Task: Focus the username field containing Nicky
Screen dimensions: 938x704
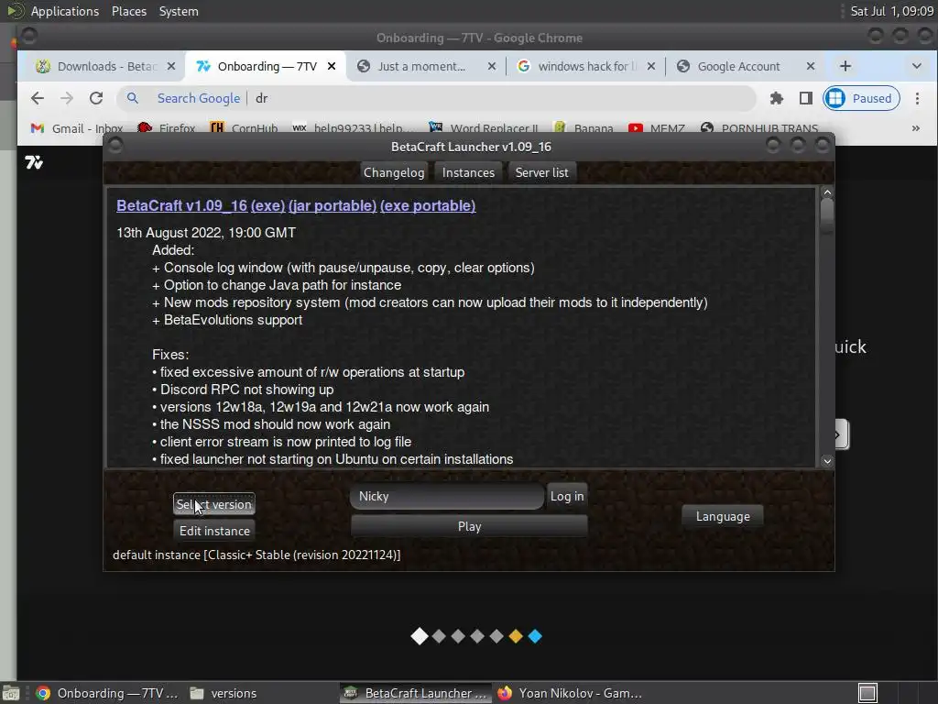Action: point(447,496)
